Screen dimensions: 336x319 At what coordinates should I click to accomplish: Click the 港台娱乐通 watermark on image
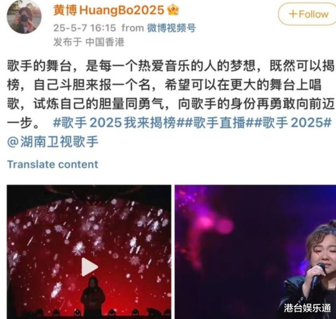pos(307,308)
